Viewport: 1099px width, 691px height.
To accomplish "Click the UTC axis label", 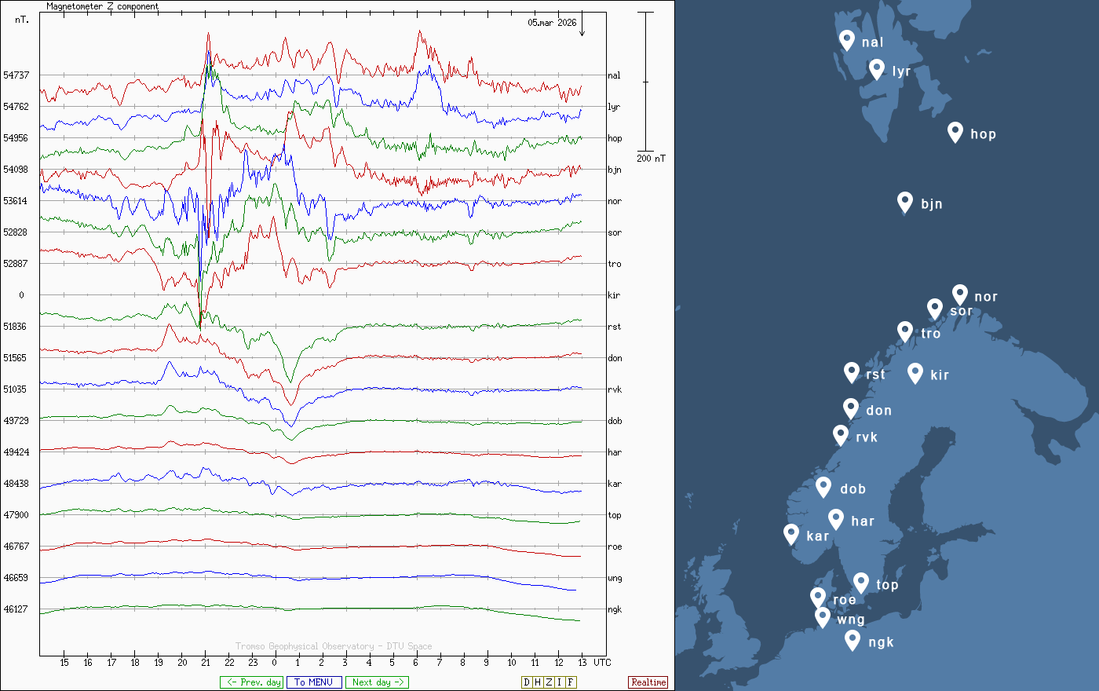I will point(602,662).
